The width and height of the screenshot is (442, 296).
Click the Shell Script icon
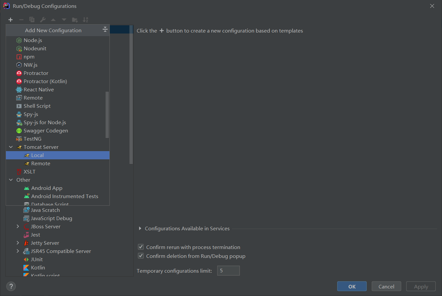(19, 106)
